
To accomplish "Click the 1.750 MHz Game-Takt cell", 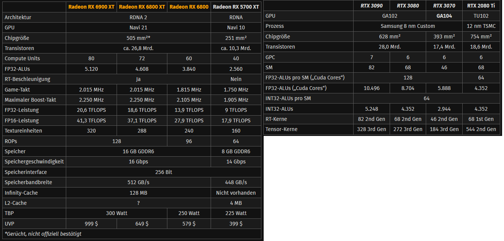I will (x=236, y=90).
